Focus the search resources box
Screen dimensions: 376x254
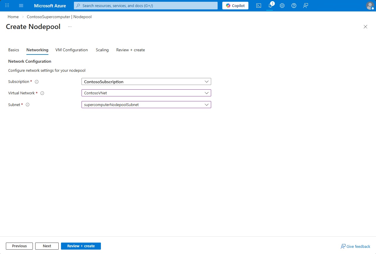(x=146, y=6)
